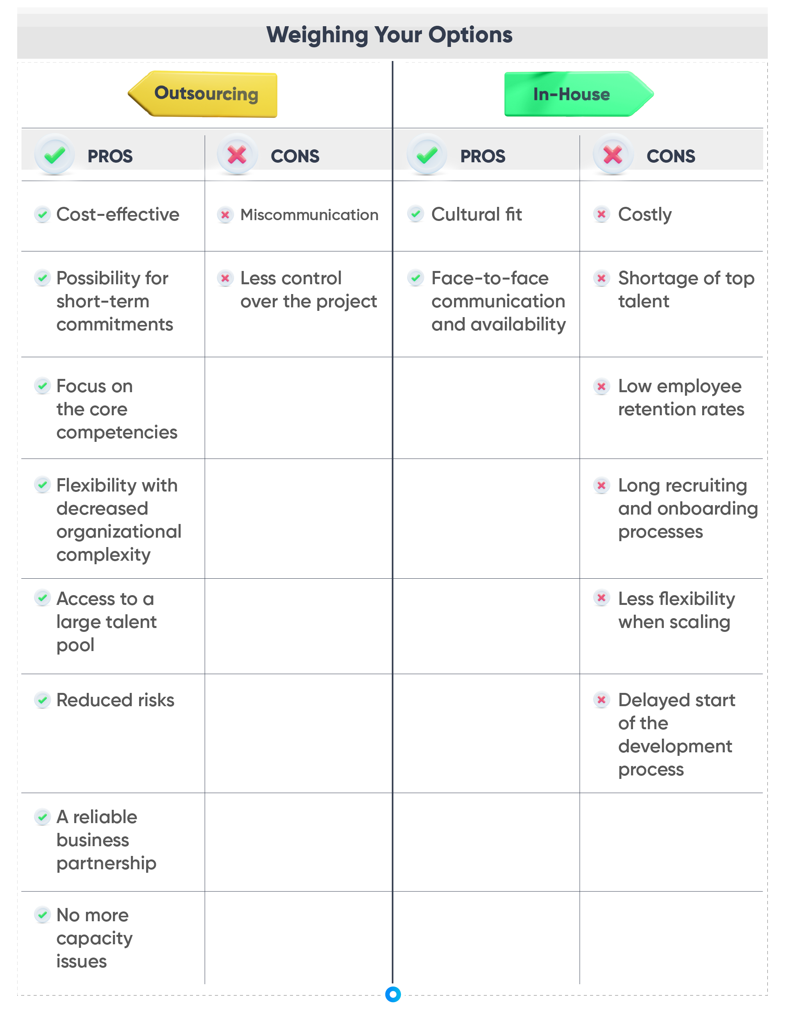Click the red X beside Delayed start of development
This screenshot has height=1010, width=785.
point(602,700)
